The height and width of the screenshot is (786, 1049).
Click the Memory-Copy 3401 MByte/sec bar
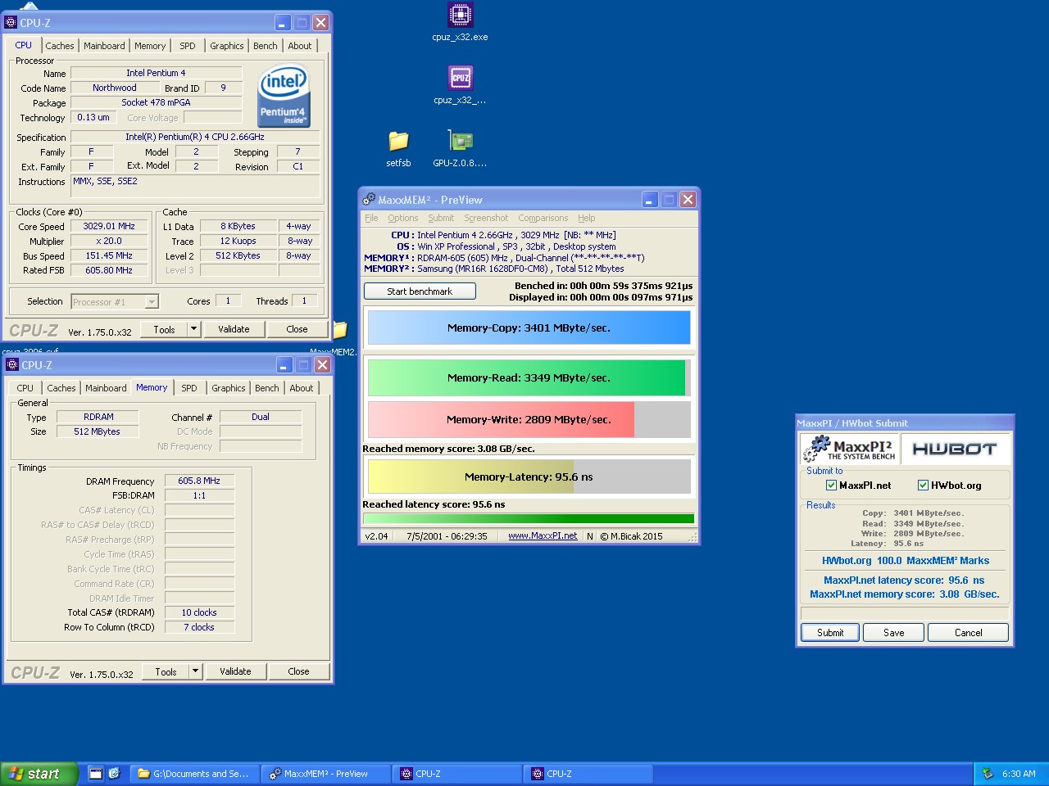529,327
